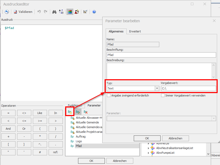Enable 'Angabe zwingend erforderlich' checkbox
Viewport: 220px width, 165px height.
(109, 95)
